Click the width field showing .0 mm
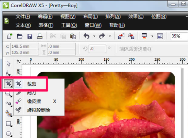This screenshot has width=188, height=138. click(x=61, y=46)
